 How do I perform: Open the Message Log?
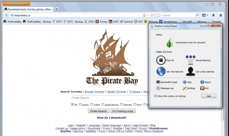(165, 88)
